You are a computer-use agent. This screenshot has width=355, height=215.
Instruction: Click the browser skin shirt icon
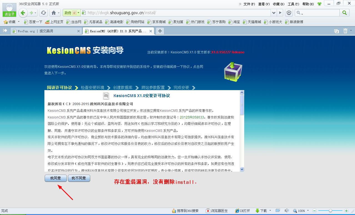(x=319, y=4)
